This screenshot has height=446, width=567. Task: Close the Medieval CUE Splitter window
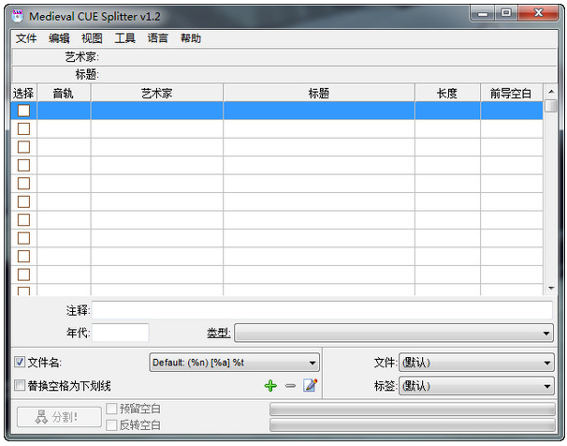coord(538,13)
